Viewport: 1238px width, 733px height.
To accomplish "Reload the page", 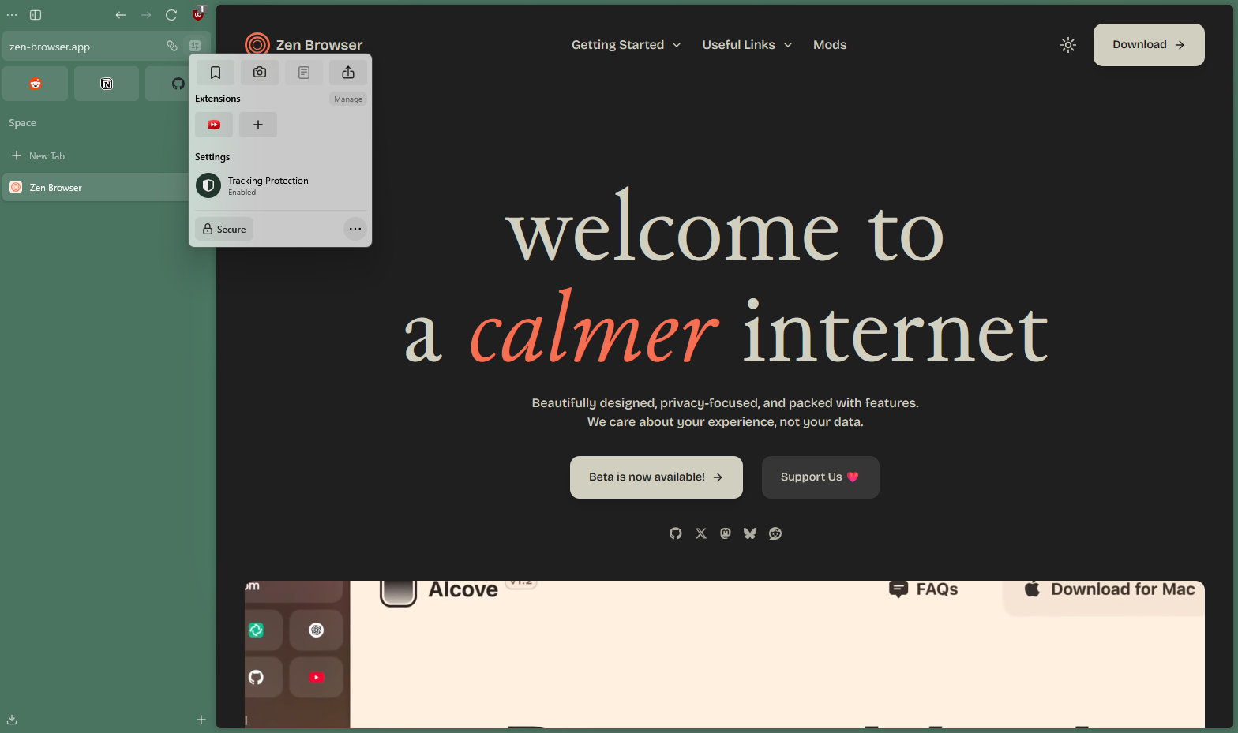I will 171,15.
